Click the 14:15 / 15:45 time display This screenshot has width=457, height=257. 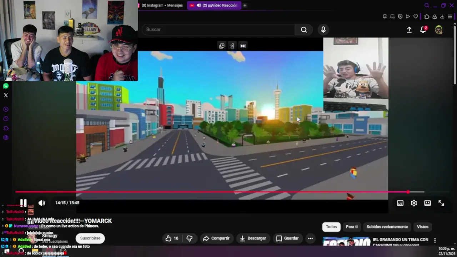[x=67, y=203]
